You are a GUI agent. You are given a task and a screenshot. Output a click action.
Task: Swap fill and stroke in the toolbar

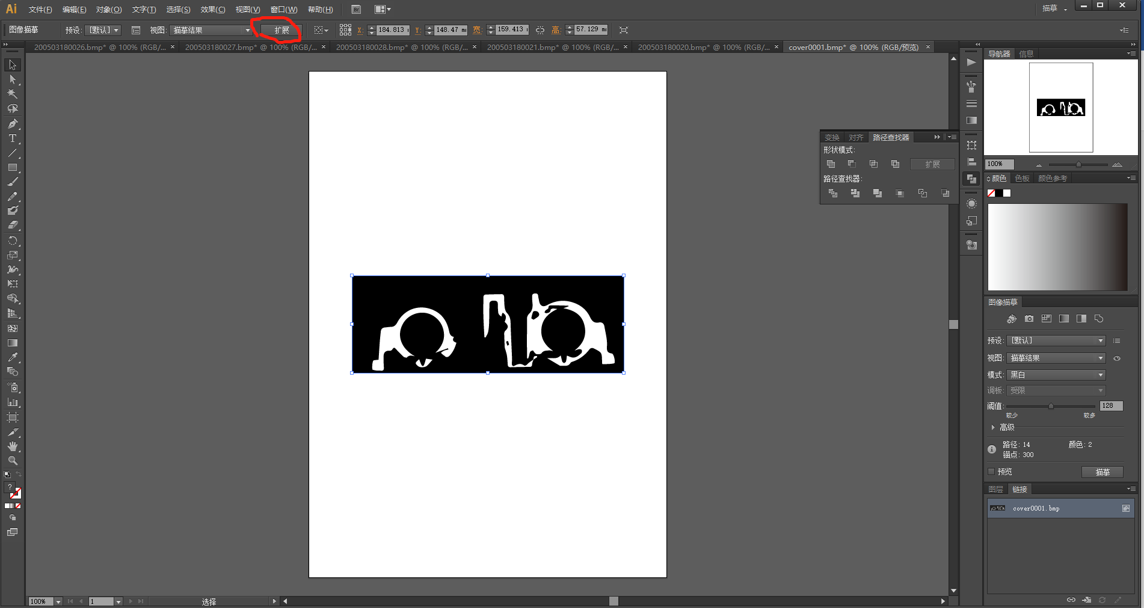point(19,474)
